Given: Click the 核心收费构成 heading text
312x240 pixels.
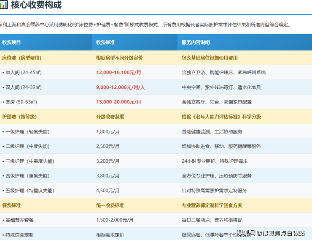Looking at the screenshot, I should pyautogui.click(x=36, y=5).
